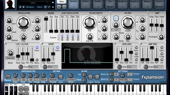Enable Mod Env Loop
The height and width of the screenshot is (95, 170).
point(136,54)
